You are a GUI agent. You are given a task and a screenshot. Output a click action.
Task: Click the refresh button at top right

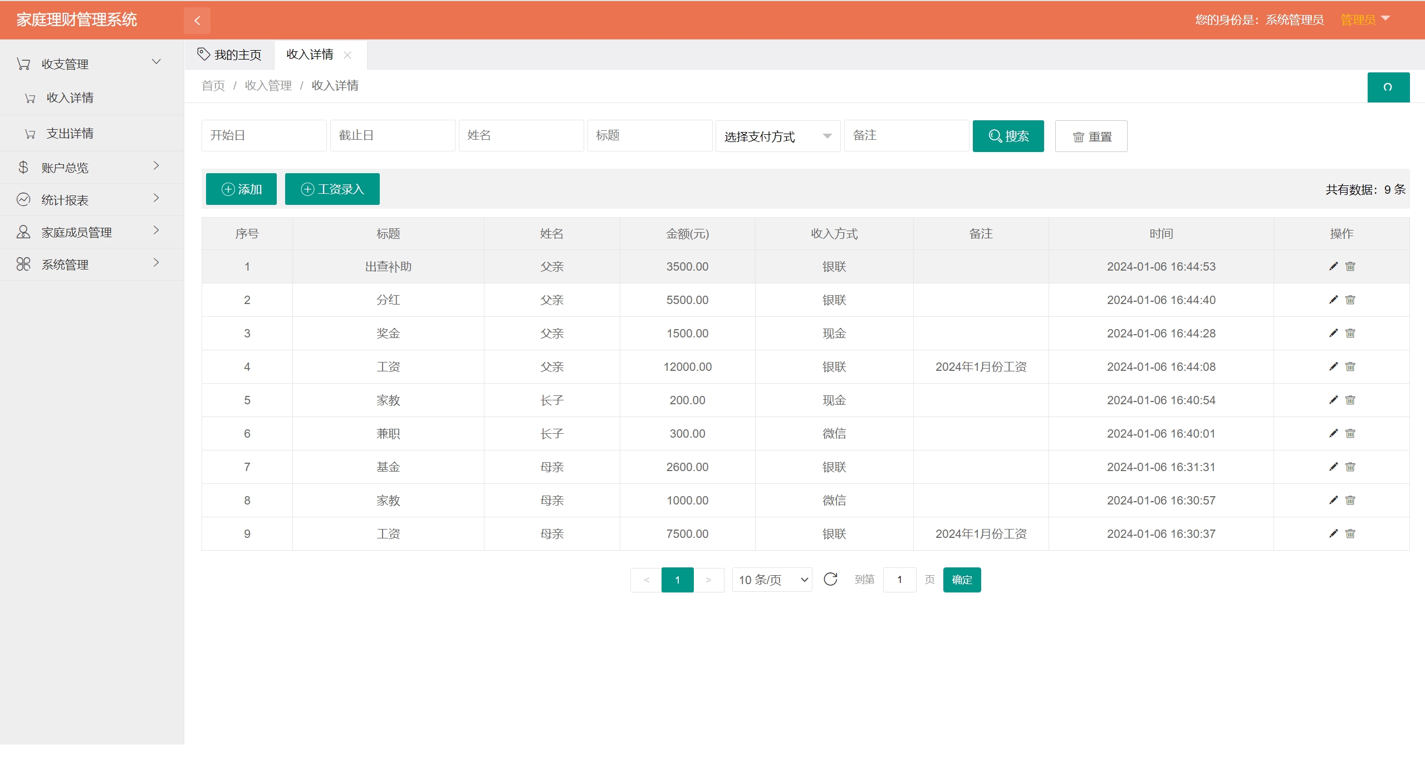1388,87
